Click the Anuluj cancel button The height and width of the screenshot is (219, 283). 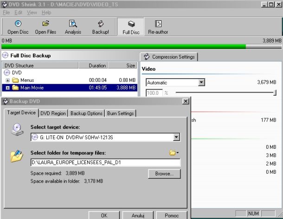[138, 215]
